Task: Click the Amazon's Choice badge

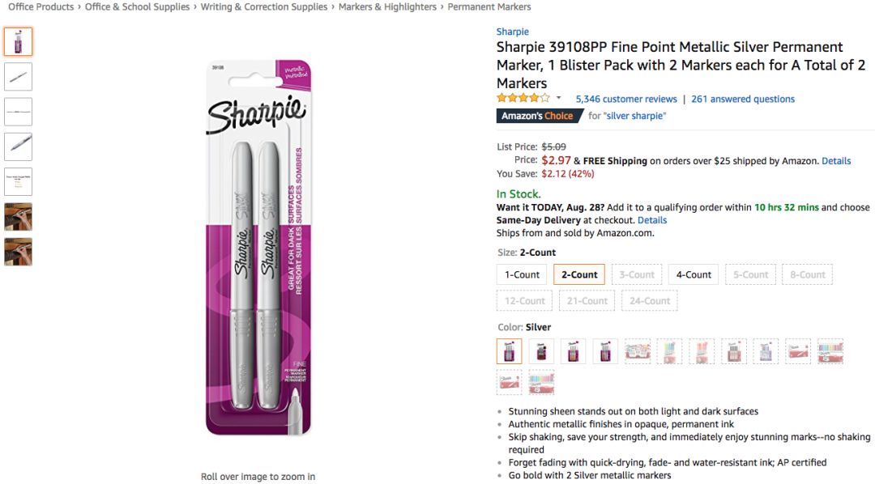Action: point(536,116)
